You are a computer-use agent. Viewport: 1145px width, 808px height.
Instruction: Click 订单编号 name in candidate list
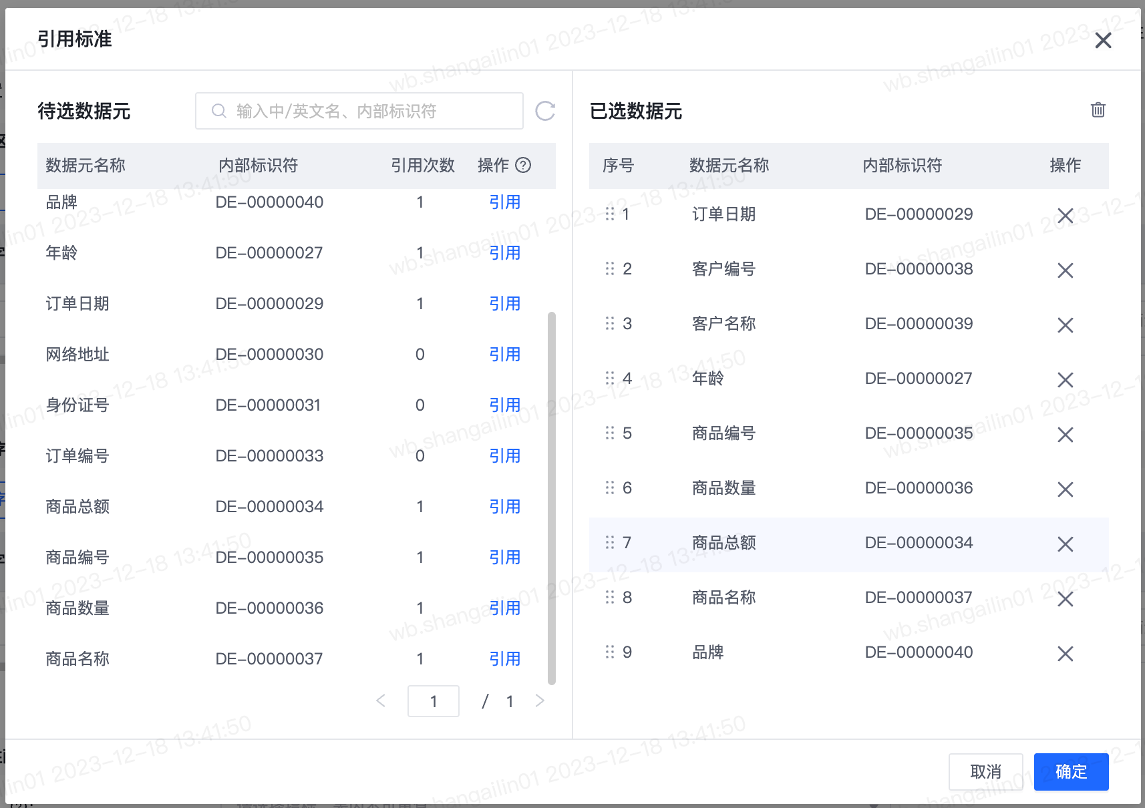click(77, 455)
